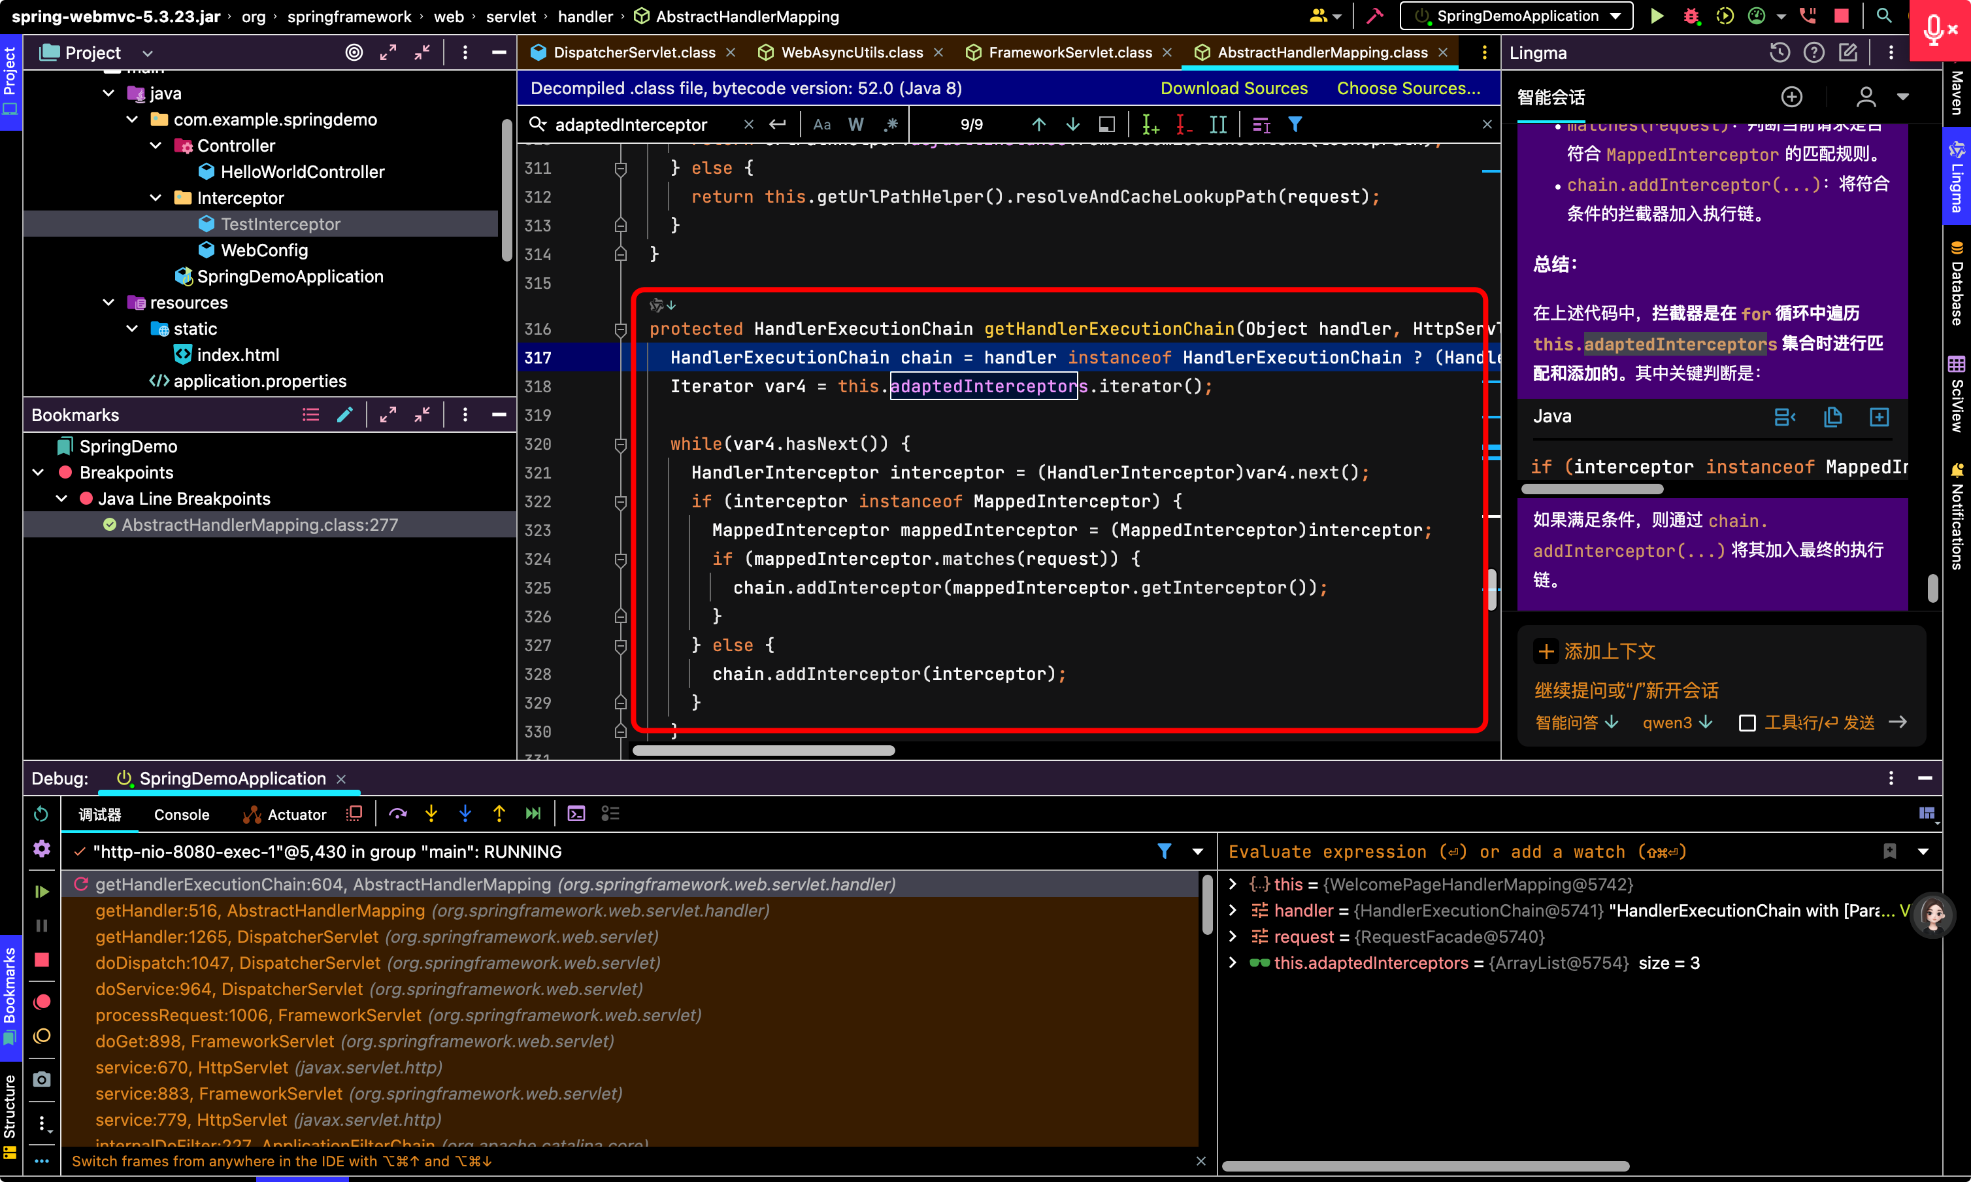Click the Choose Sources... link

1408,88
